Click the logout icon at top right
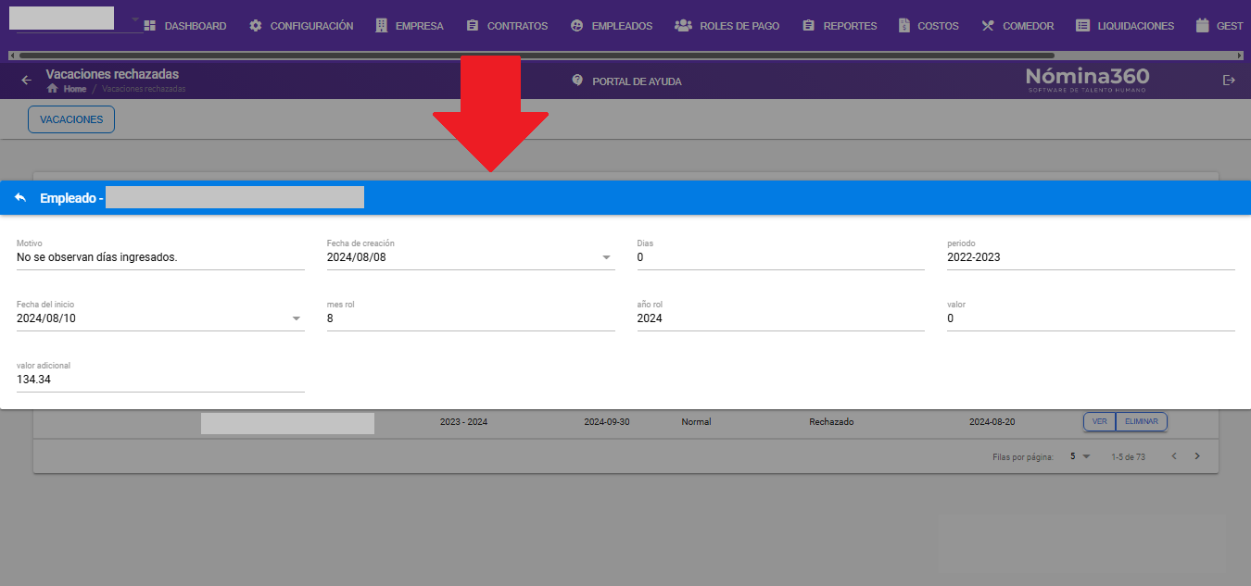The height and width of the screenshot is (586, 1251). [1229, 81]
